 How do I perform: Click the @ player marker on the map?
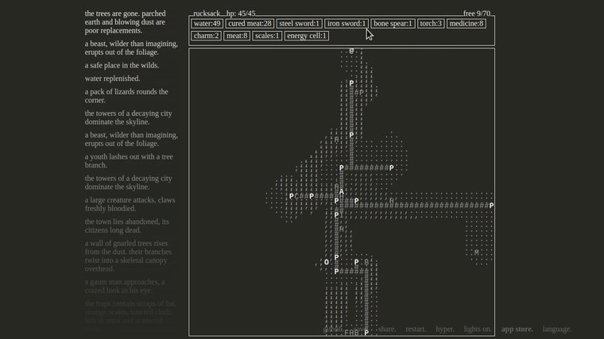[351, 51]
